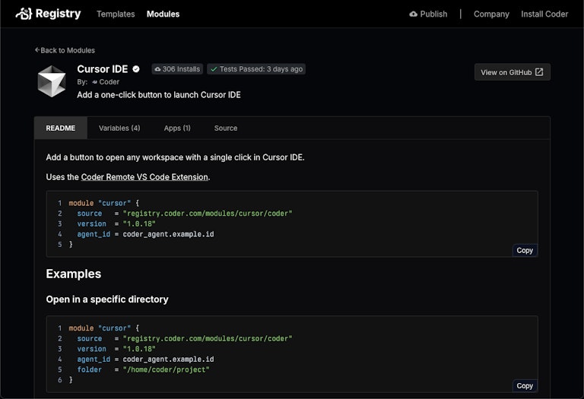Click the folder "/home/coder/project" code line

[144, 369]
